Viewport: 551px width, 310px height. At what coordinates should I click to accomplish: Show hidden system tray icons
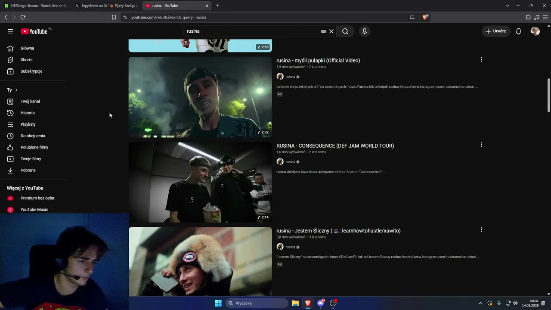pos(481,303)
